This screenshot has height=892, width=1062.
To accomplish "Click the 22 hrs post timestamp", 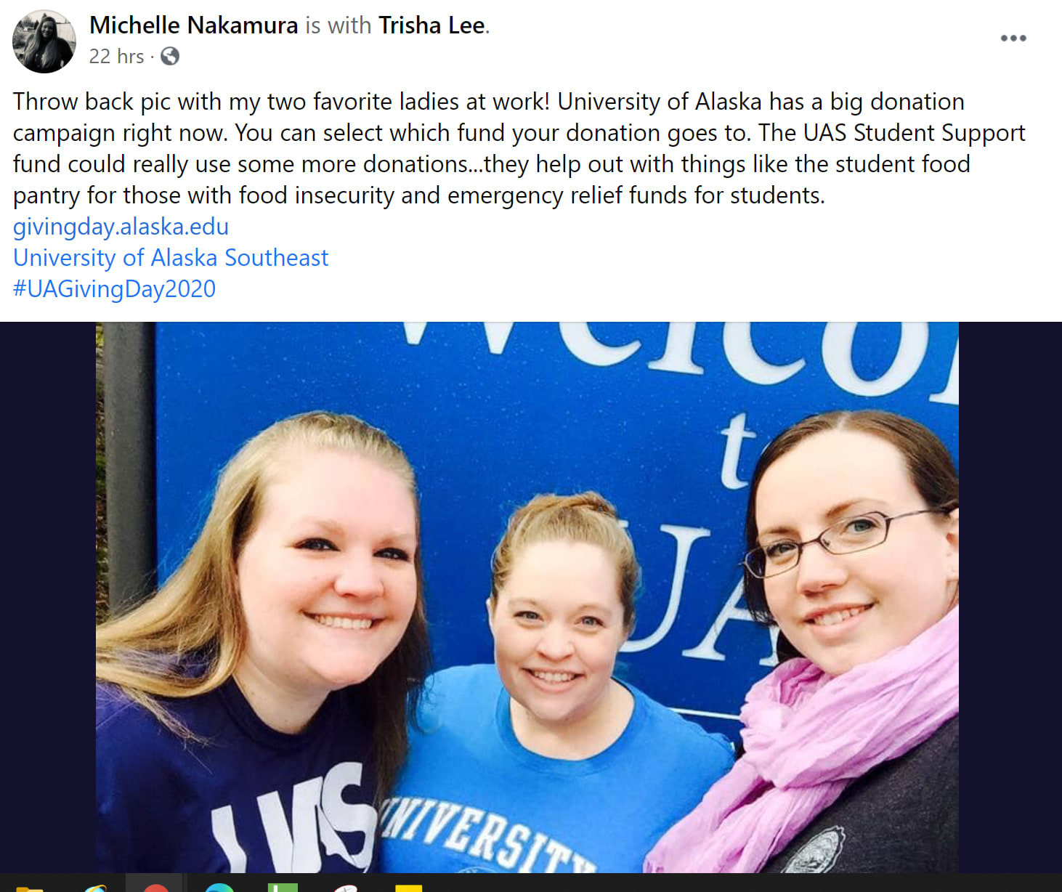I will point(116,57).
